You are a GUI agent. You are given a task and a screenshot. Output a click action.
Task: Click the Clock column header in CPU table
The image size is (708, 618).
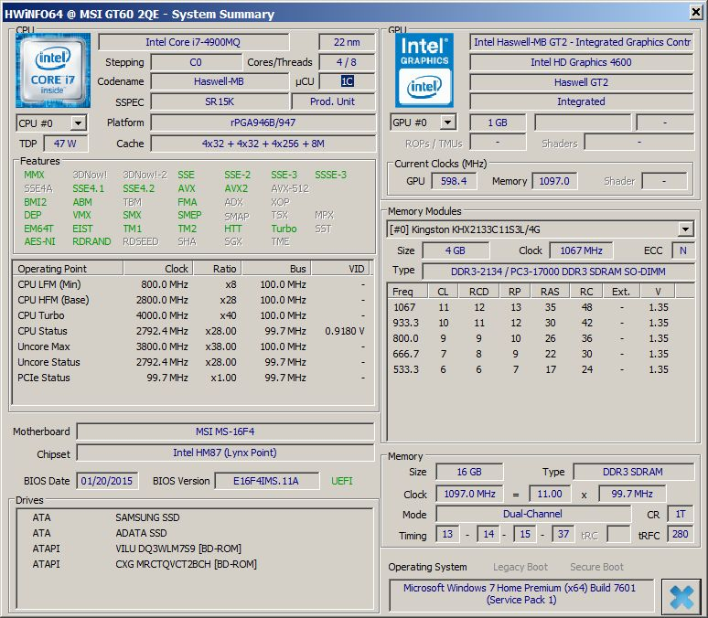(x=158, y=269)
